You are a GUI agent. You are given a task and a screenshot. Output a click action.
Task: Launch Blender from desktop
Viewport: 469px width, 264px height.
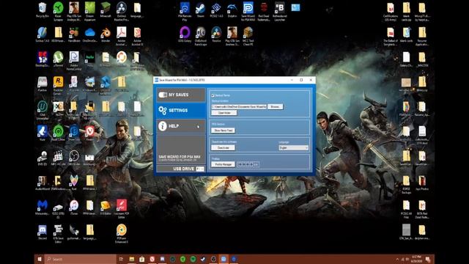(106, 34)
